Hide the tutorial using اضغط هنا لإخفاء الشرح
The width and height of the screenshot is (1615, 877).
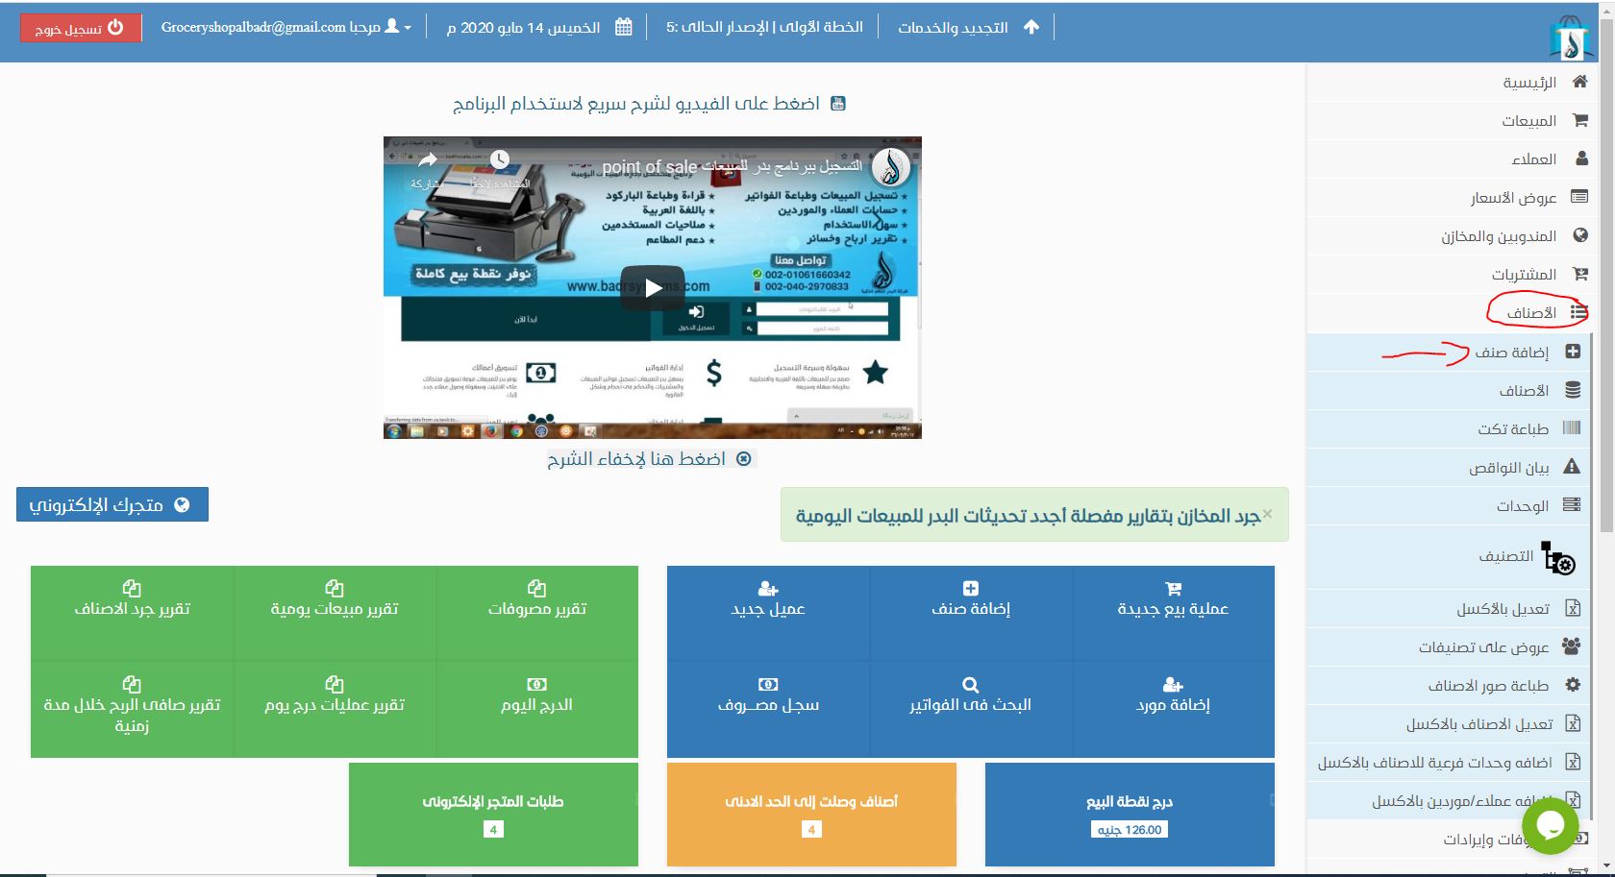point(652,459)
